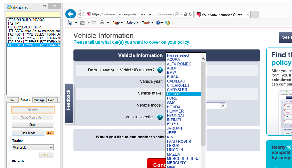The width and height of the screenshot is (292, 168).
Task: Click the Print icon in toolbar
Action: tap(102, 23)
